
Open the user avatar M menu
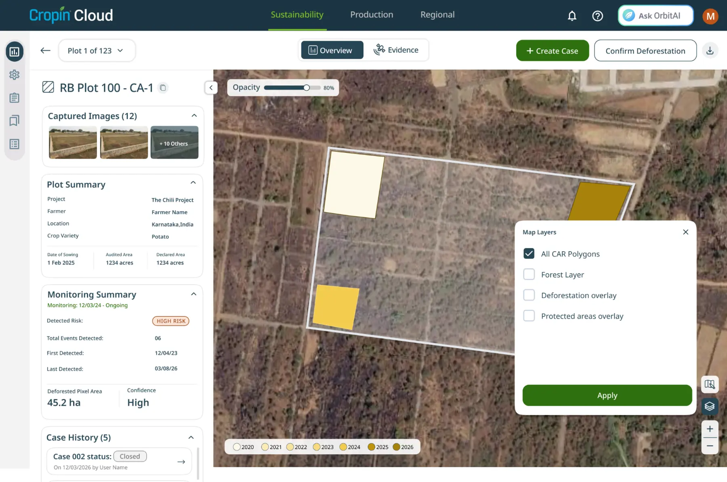coord(710,16)
